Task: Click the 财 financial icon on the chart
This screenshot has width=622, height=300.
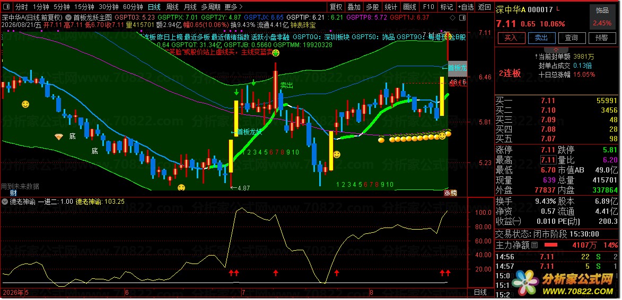Action: (x=13, y=193)
